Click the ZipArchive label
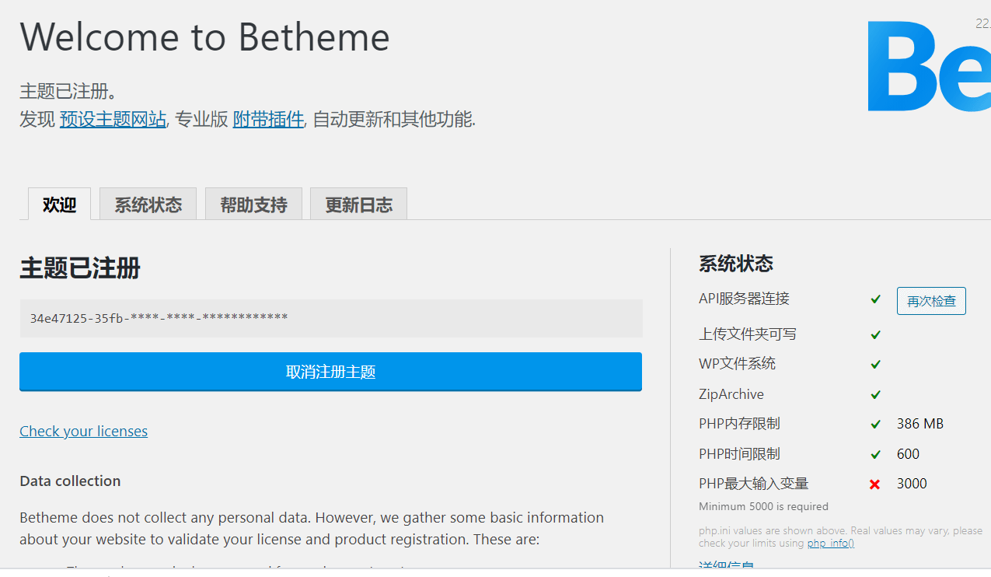This screenshot has width=991, height=577. [x=731, y=394]
